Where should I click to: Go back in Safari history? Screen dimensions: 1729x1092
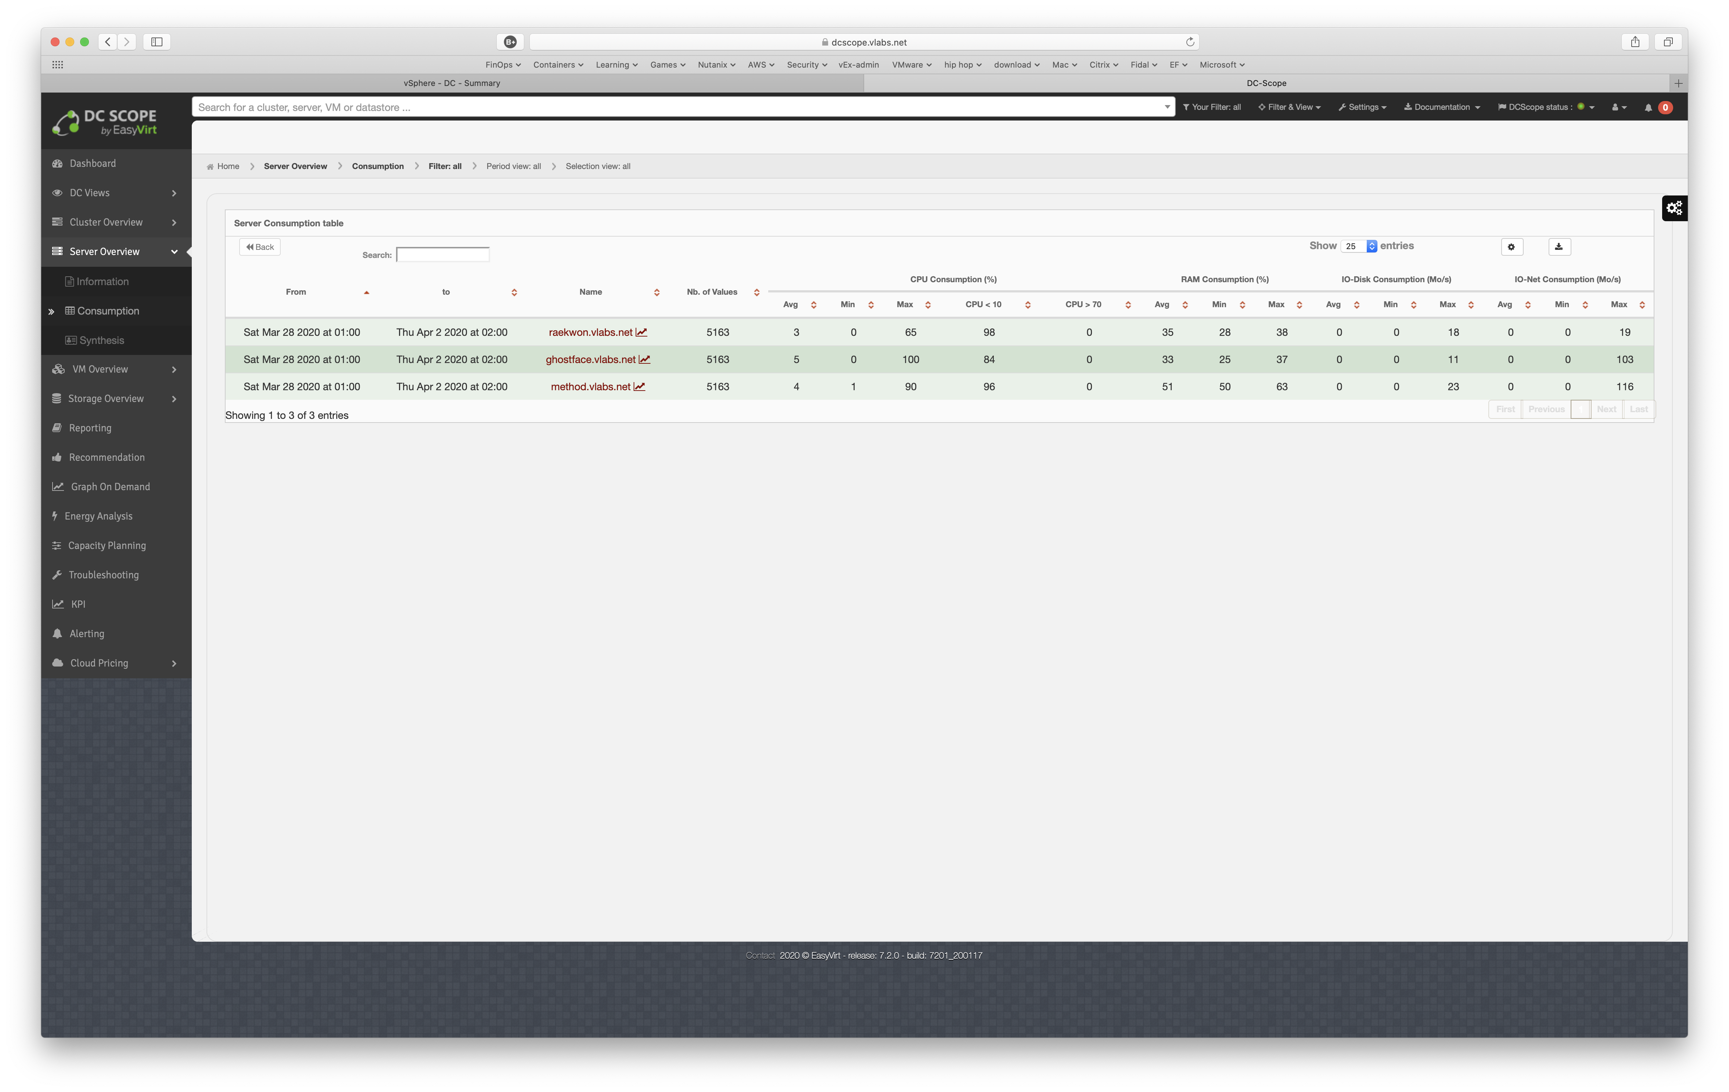[x=108, y=42]
